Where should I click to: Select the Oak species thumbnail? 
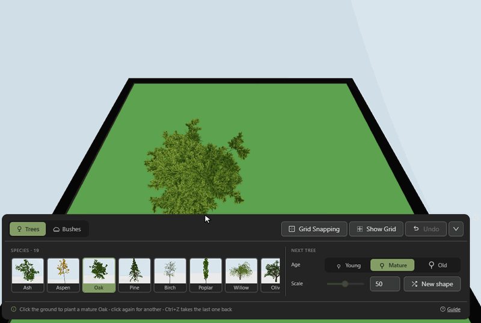pos(99,275)
